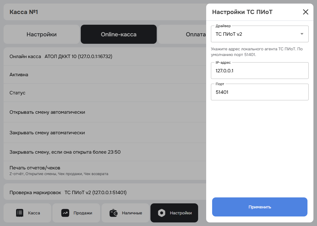Click the dropdown arrow in Драйвер field
The image size is (317, 226).
(x=302, y=34)
